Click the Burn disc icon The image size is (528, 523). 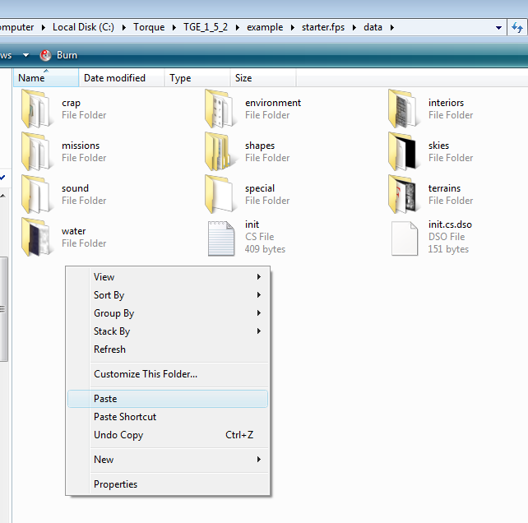pos(45,55)
